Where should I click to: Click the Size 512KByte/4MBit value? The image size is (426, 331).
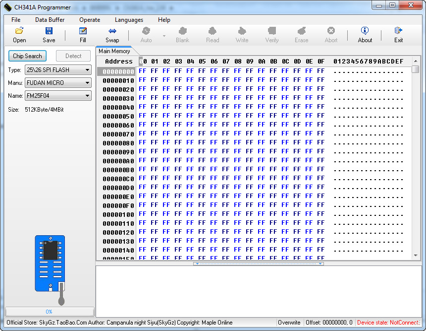click(44, 110)
